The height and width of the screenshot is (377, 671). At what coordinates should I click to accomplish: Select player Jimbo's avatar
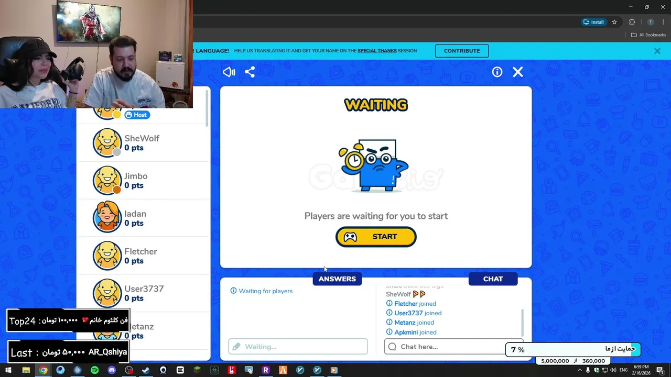tap(107, 180)
